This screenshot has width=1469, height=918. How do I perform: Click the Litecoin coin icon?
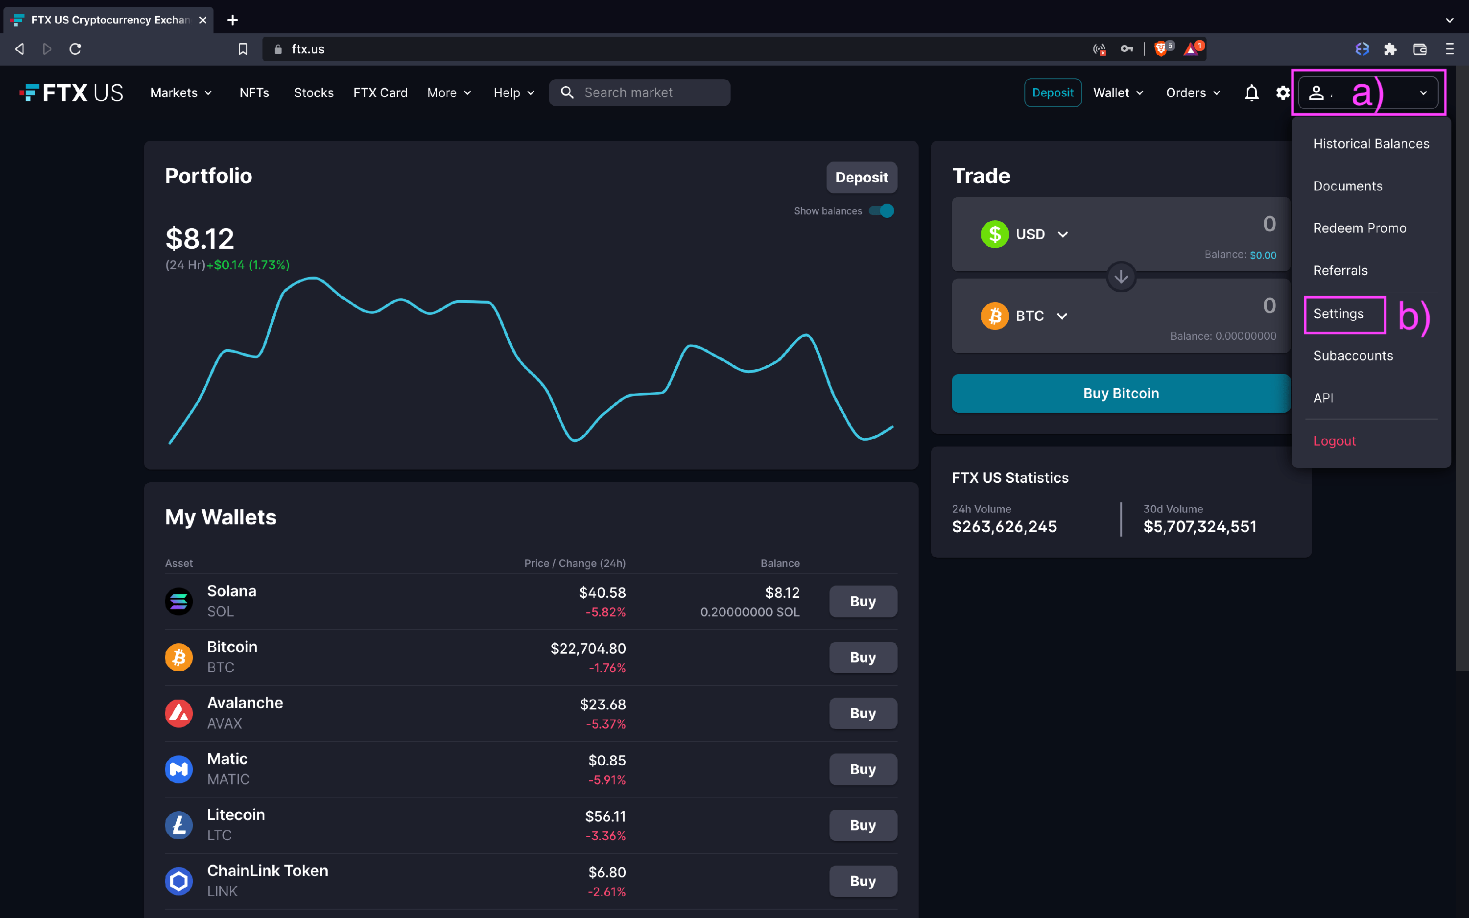pyautogui.click(x=178, y=825)
